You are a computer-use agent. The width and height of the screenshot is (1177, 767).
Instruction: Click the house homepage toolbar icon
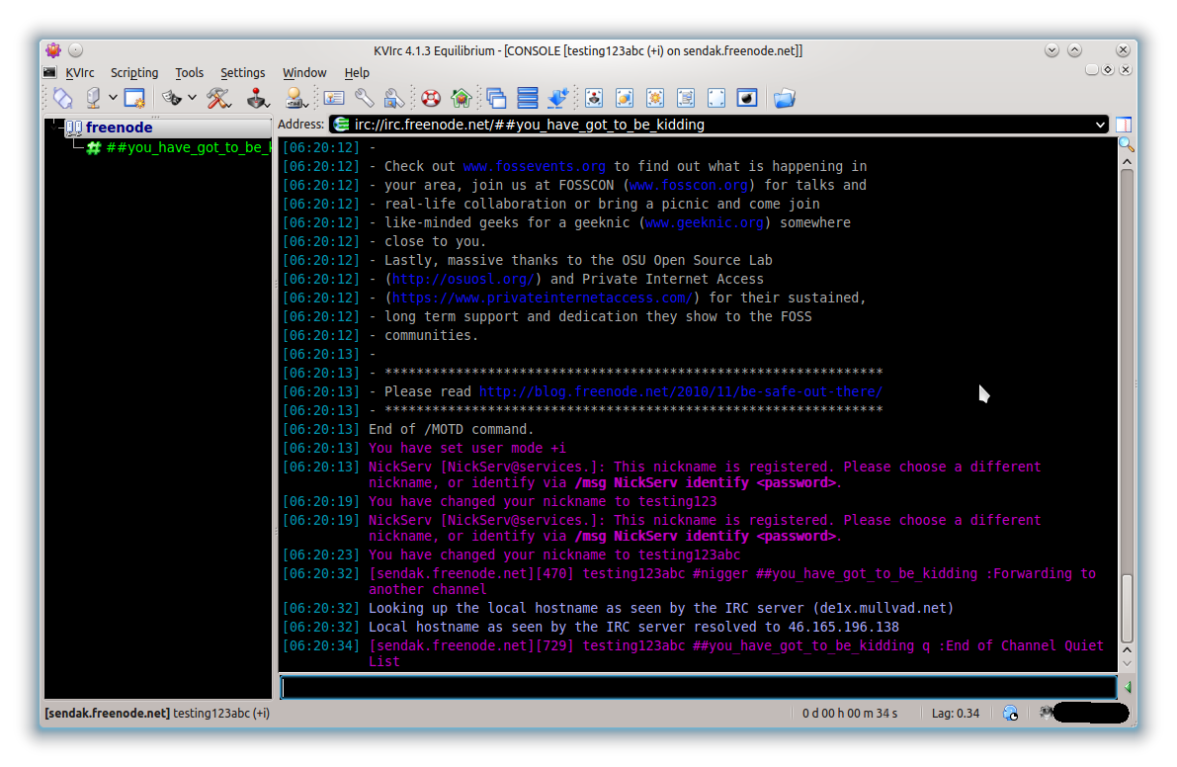click(461, 98)
